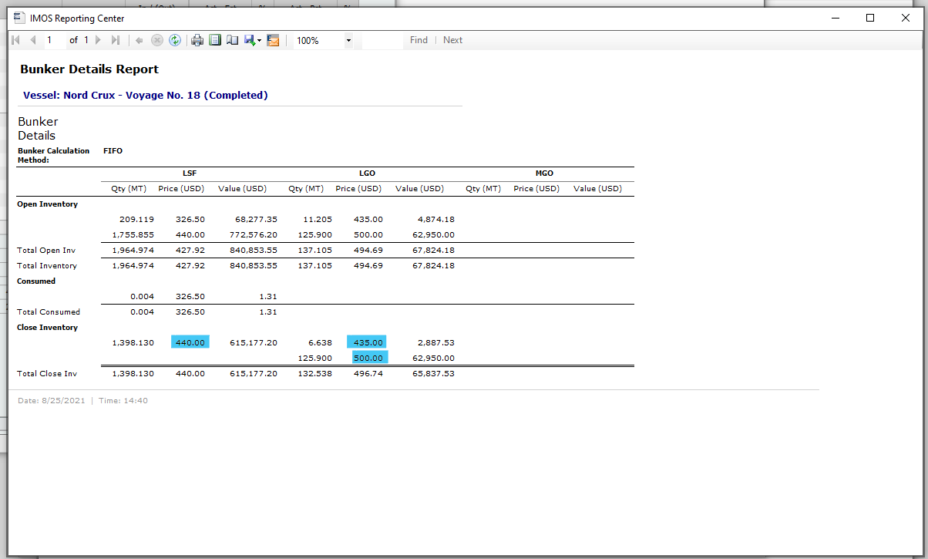
Task: Expand the 100% zoom level dropdown
Action: tap(348, 40)
